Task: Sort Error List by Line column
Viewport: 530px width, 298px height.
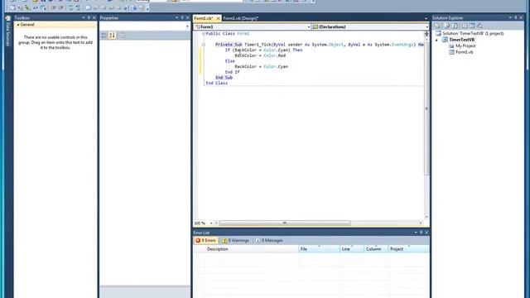Action: click(x=352, y=249)
